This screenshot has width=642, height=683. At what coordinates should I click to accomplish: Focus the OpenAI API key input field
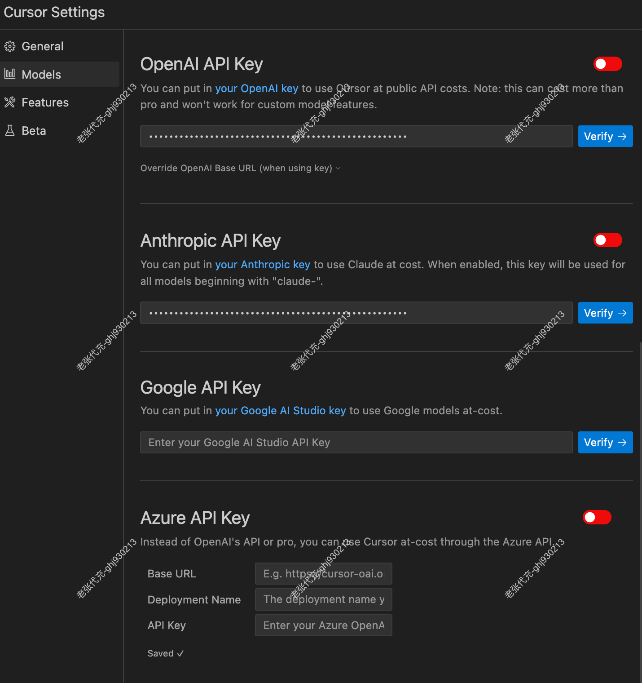tap(356, 136)
